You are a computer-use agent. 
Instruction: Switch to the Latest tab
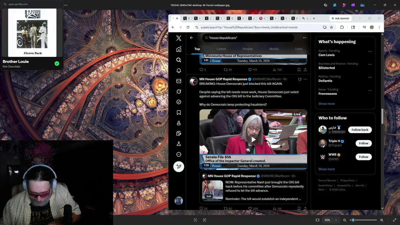221,49
